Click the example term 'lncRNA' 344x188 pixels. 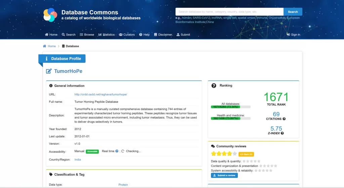217,18
